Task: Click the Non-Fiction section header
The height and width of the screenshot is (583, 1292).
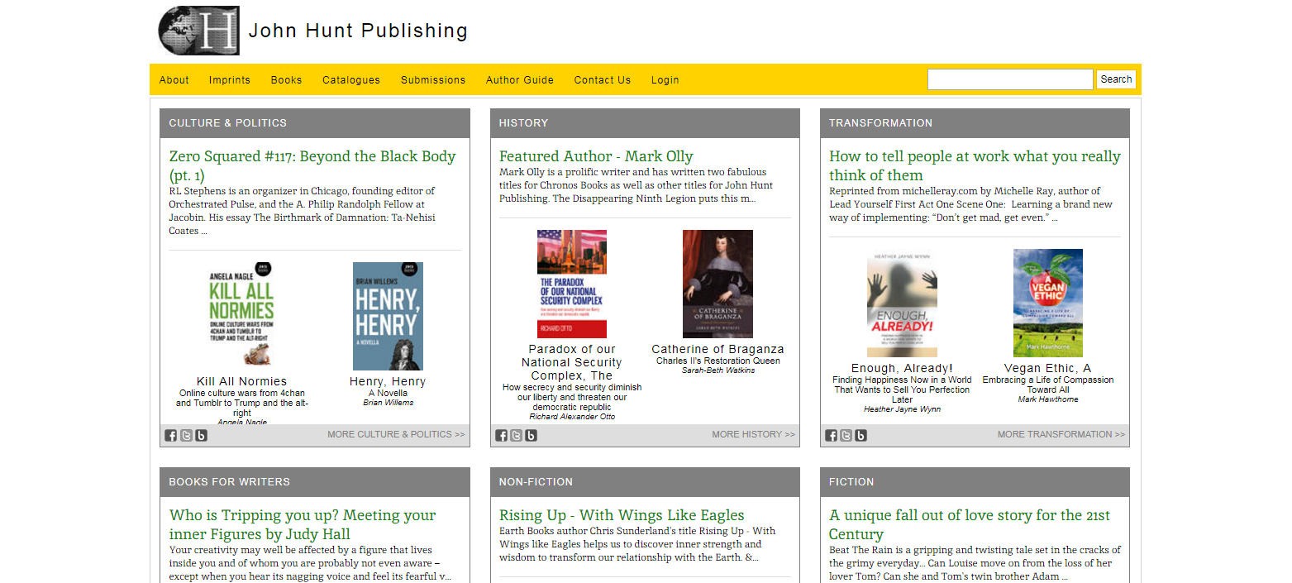Action: coord(645,482)
